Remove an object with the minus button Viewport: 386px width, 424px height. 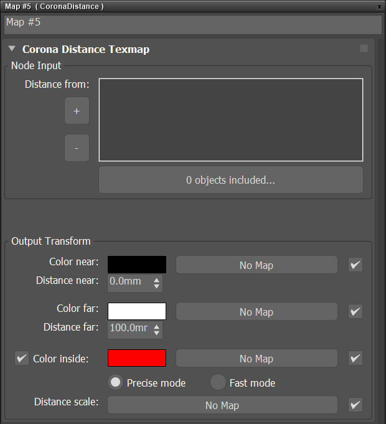[77, 148]
